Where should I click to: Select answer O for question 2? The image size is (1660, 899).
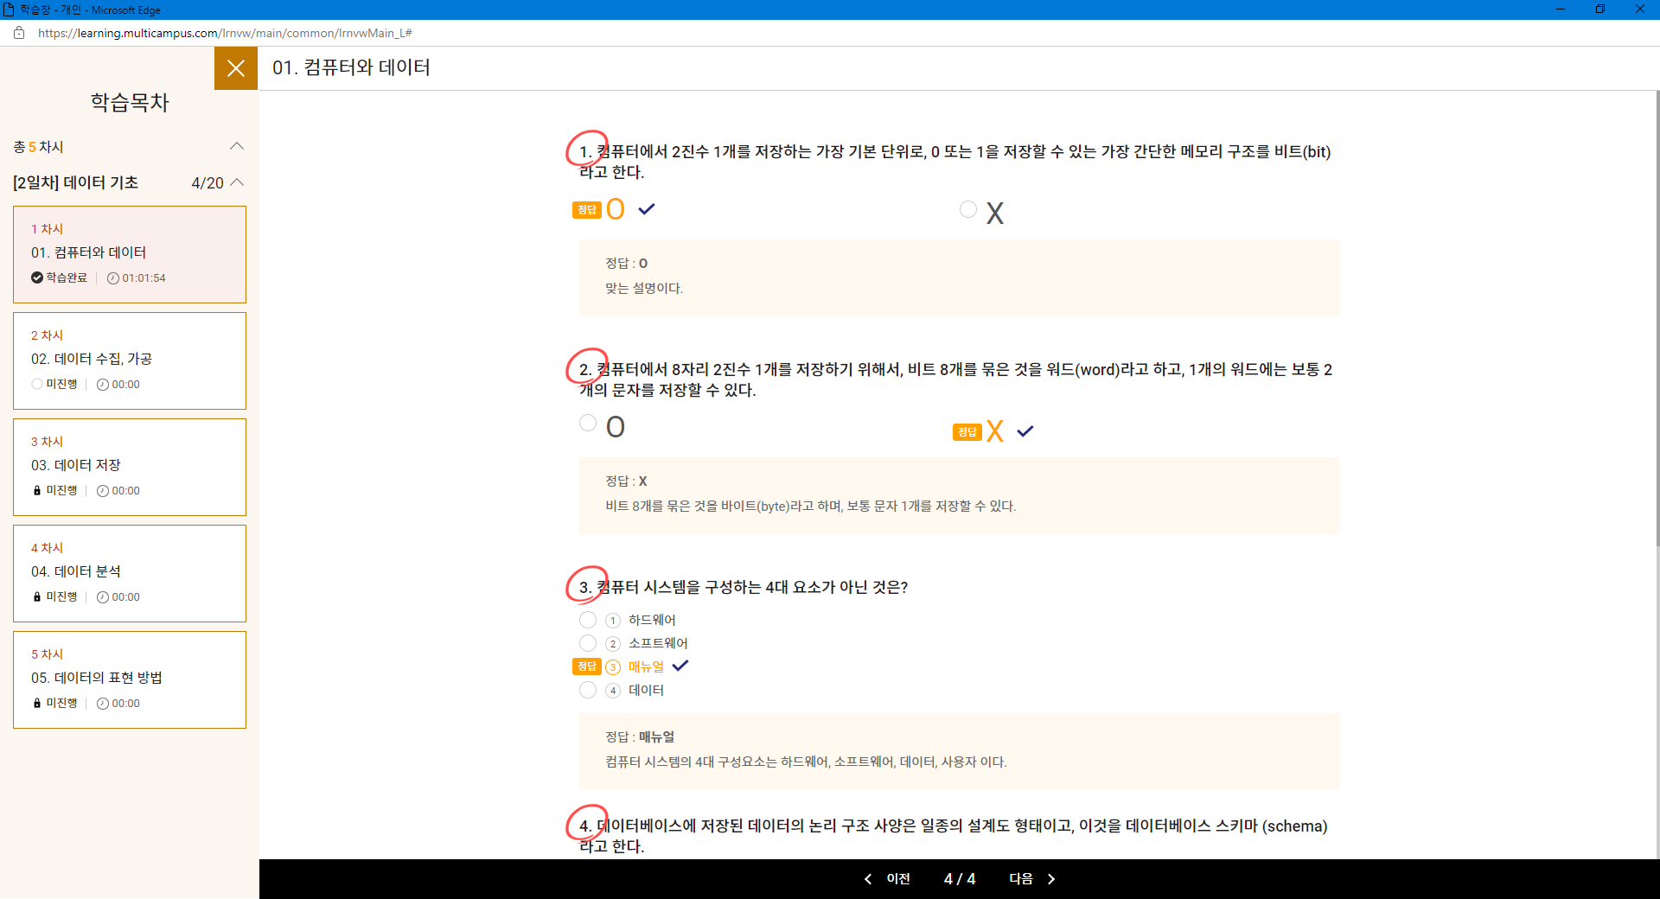(588, 423)
